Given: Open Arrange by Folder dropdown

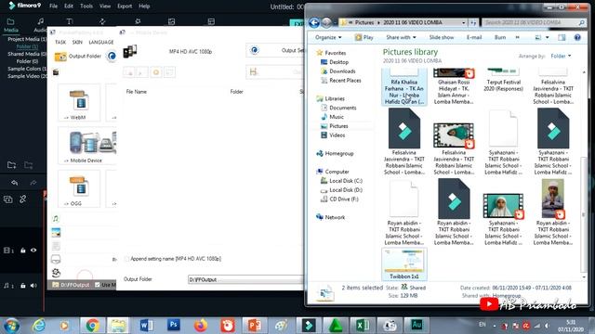Looking at the screenshot, I should point(561,56).
